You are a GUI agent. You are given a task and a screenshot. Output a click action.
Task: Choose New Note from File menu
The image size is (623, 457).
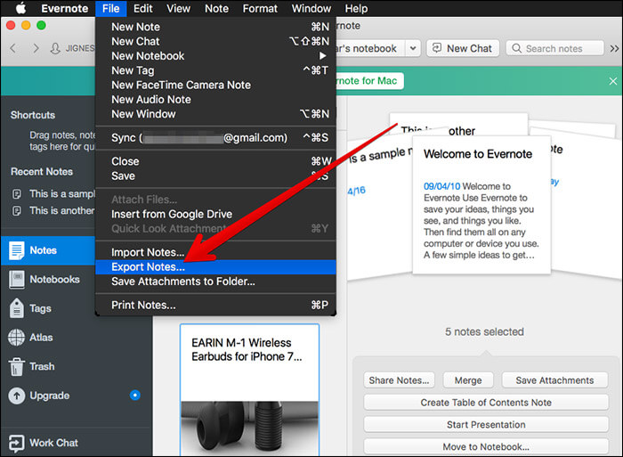point(215,27)
